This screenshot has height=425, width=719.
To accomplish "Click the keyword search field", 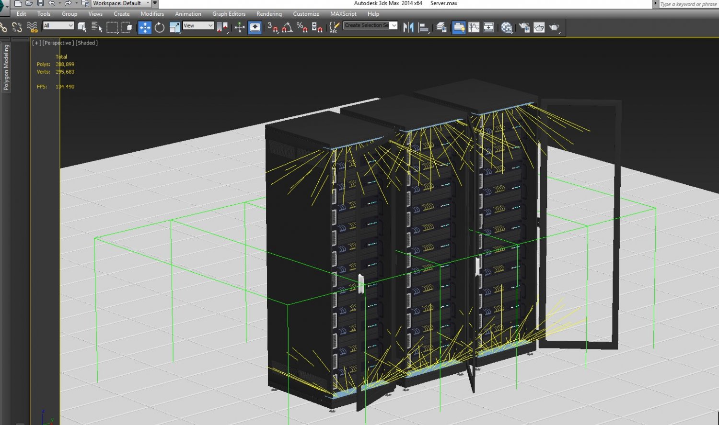I will coord(688,4).
